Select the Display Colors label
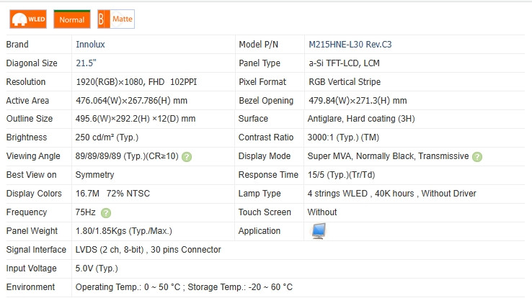The image size is (532, 298). coord(34,194)
